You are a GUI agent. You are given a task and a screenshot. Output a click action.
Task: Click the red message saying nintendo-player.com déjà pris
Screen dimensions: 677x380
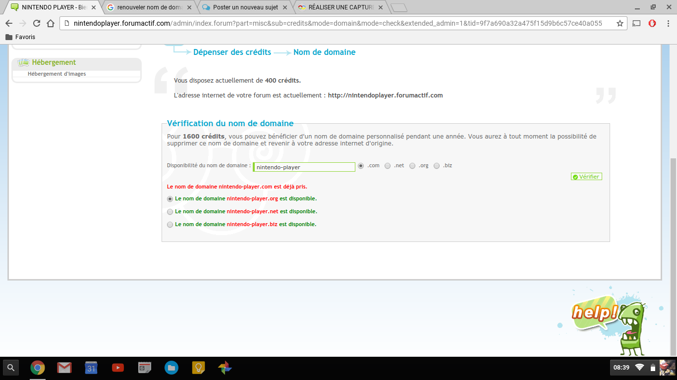[237, 187]
